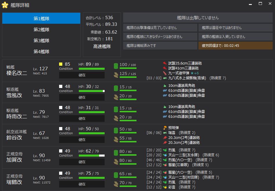Click the 照明弾 equipment icon on 鈴谷改
This screenshot has height=191, width=275.
(165, 127)
